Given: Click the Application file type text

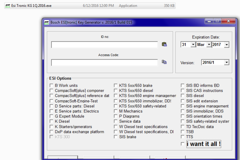Looking at the screenshot, I should coord(128,6).
